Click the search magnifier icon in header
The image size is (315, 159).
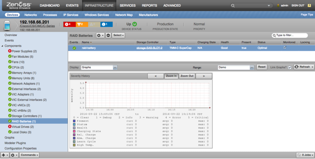(x=233, y=5)
